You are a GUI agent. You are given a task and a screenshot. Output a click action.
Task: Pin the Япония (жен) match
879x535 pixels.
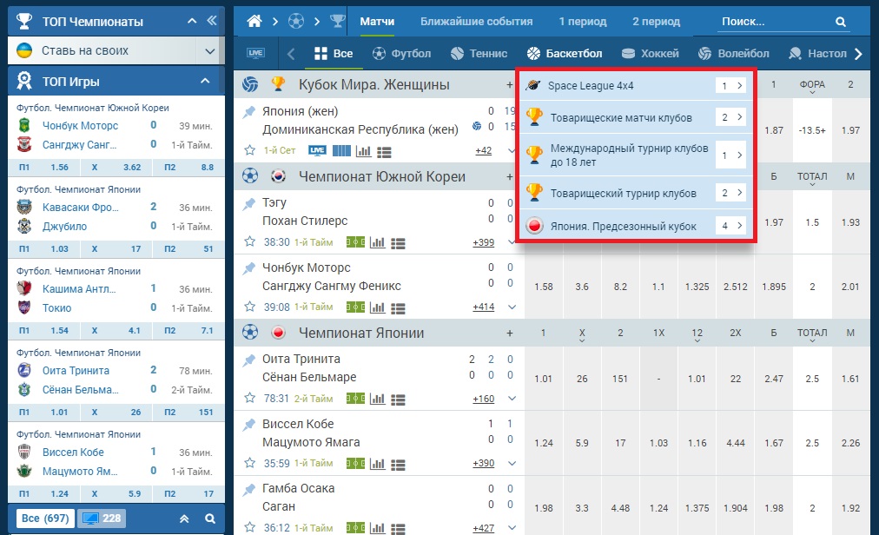point(249,112)
